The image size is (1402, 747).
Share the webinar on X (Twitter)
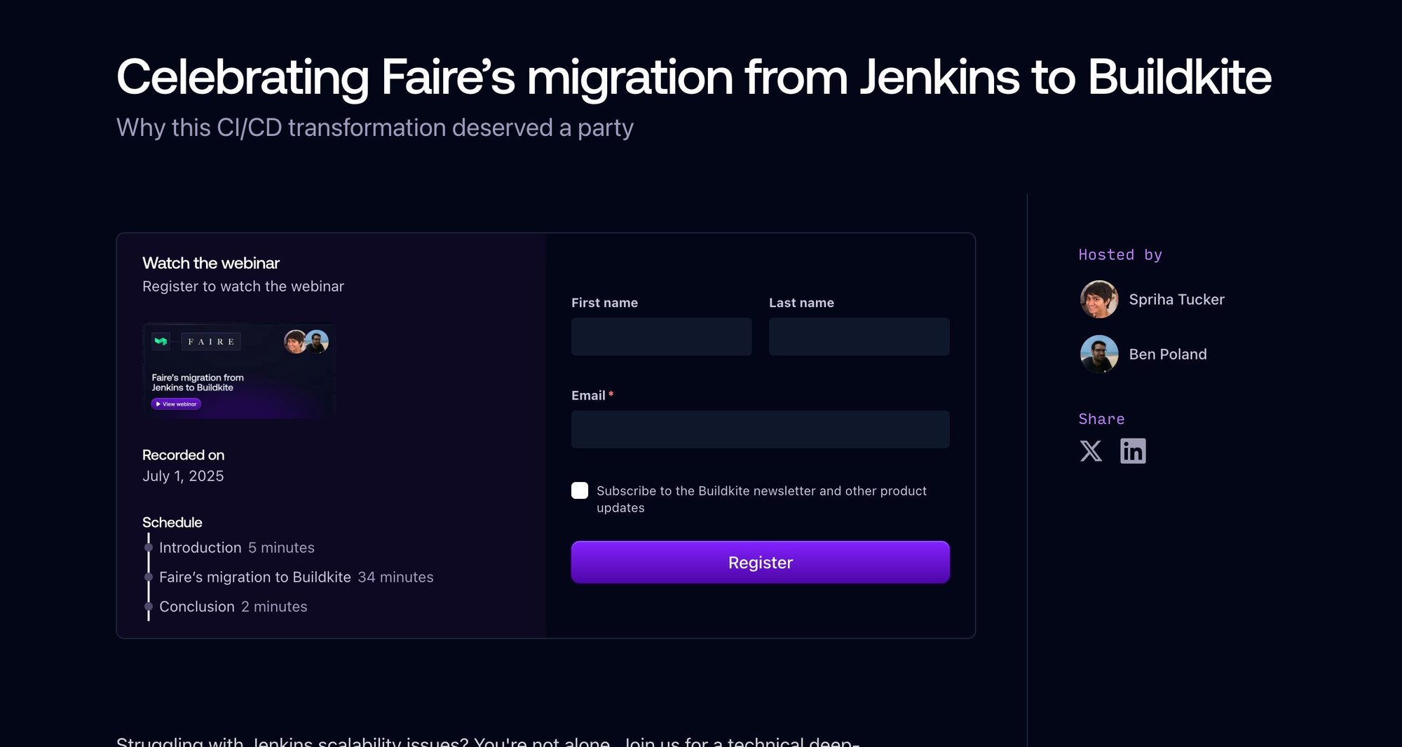[1090, 451]
